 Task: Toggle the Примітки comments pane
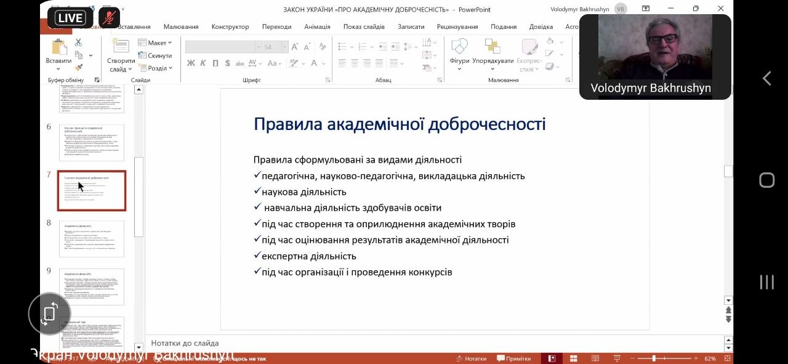(514, 358)
